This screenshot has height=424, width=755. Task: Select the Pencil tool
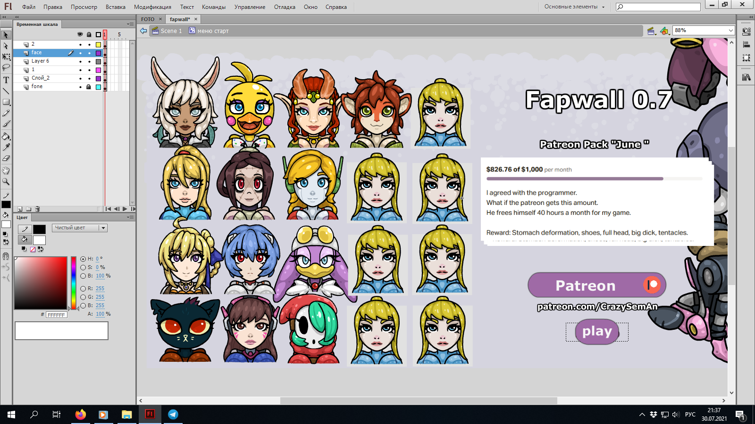(x=6, y=113)
